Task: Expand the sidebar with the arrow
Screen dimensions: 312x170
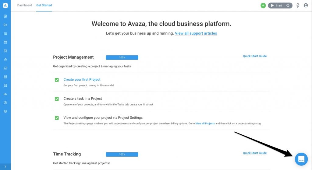Action: (5, 167)
